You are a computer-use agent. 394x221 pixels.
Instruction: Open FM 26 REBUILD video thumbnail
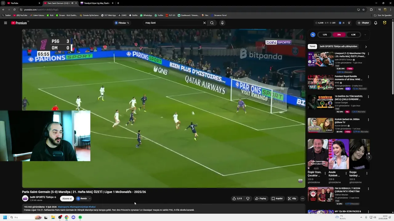coord(321,194)
